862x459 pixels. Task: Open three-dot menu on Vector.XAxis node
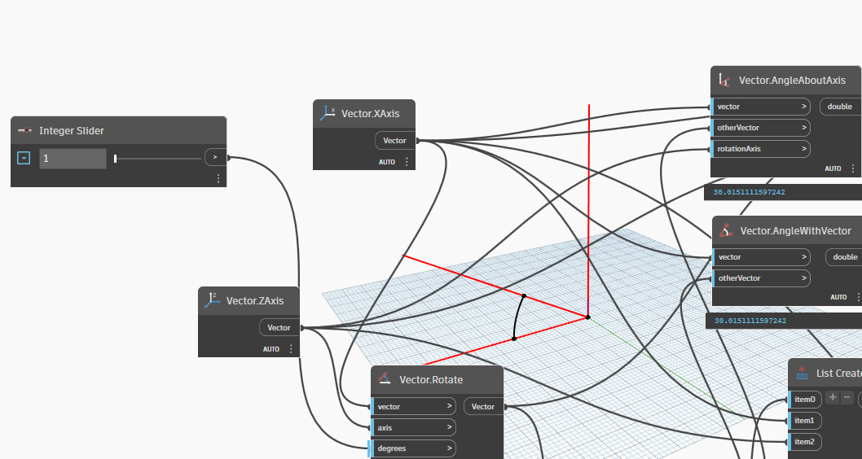coord(407,162)
